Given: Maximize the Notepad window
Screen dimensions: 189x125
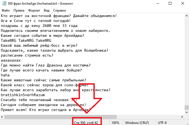Looking at the screenshot, I should coord(170,3).
